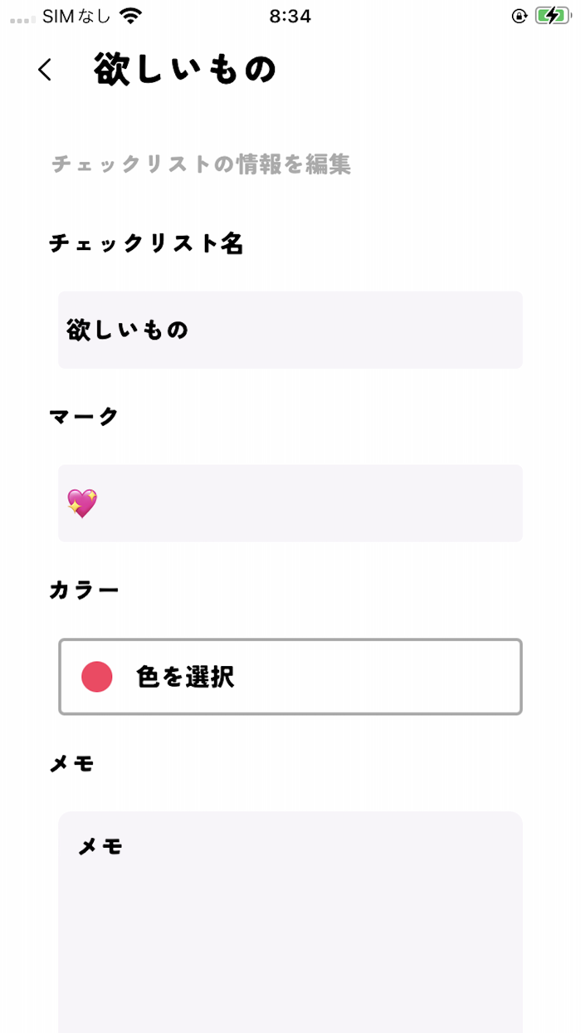Tap the チェックリストの情報を編集 heading
Viewport: 581px width, 1033px height.
[x=202, y=164]
